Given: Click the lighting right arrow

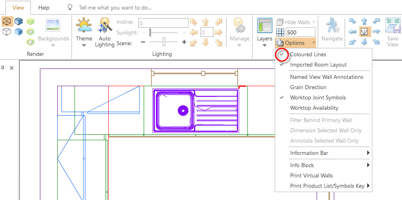Looking at the screenshot, I should click(218, 32).
